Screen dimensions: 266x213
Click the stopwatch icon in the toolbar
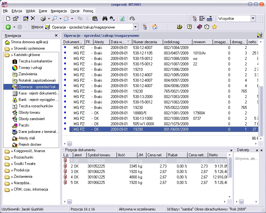207,27
